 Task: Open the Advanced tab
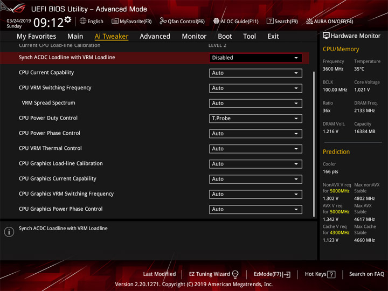[x=155, y=37]
